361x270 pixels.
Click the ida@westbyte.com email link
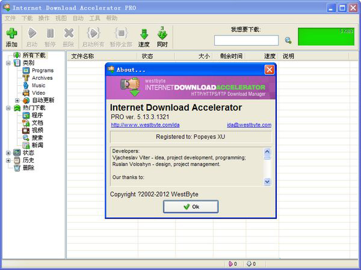point(249,125)
